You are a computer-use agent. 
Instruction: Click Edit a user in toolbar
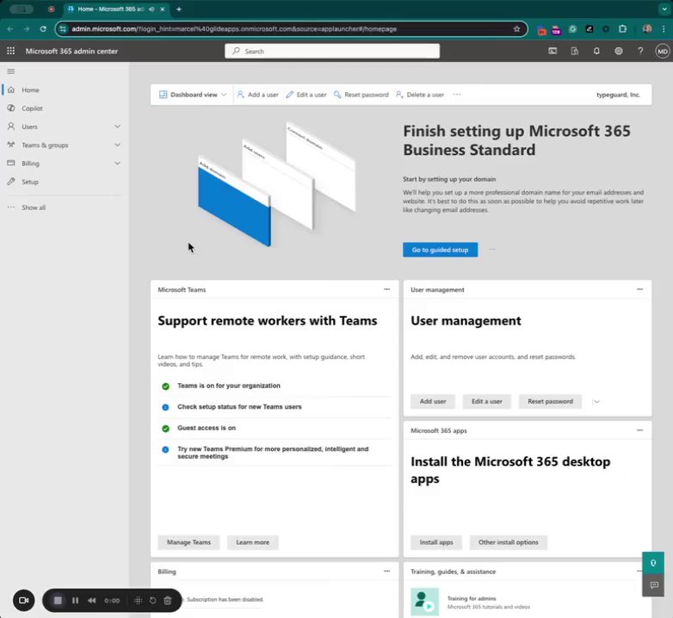[306, 95]
